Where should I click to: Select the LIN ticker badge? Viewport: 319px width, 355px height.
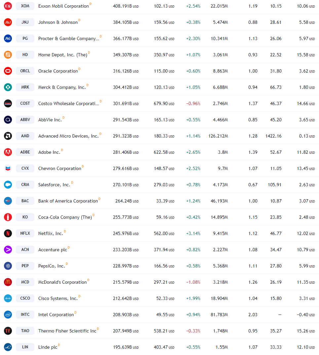tap(25, 347)
